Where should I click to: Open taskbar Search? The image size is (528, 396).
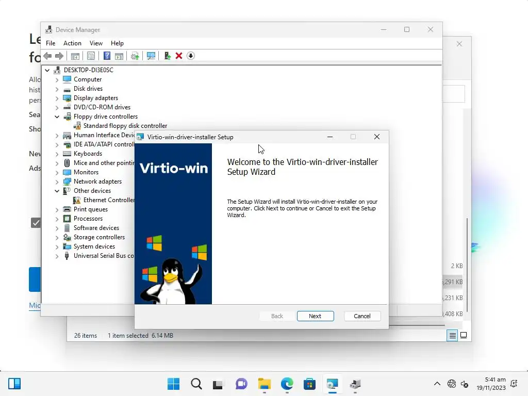click(x=196, y=384)
